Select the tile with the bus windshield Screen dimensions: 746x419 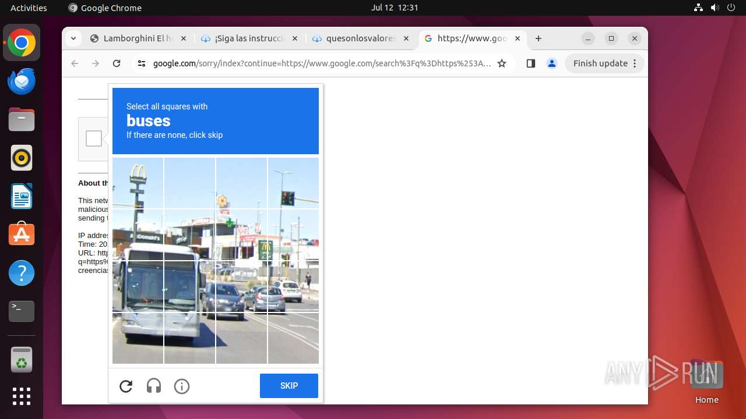(138, 286)
